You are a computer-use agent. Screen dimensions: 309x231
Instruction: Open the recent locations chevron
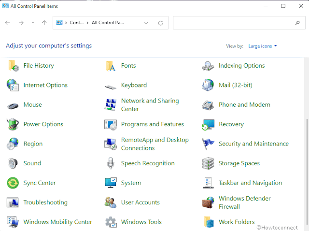point(33,23)
